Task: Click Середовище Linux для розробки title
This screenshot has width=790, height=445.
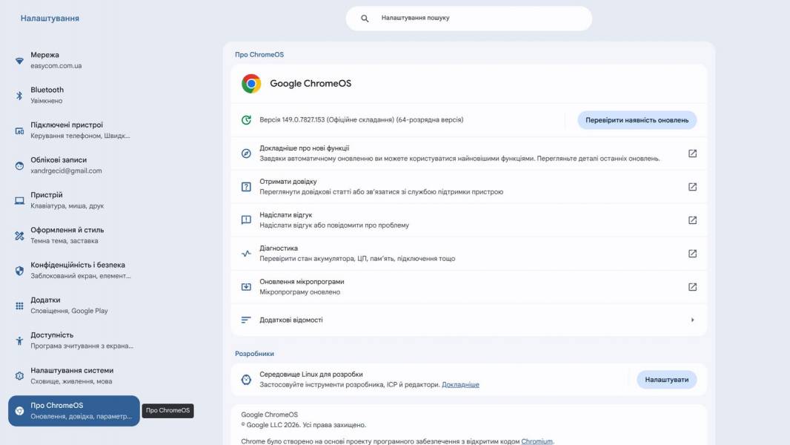Action: coord(311,375)
